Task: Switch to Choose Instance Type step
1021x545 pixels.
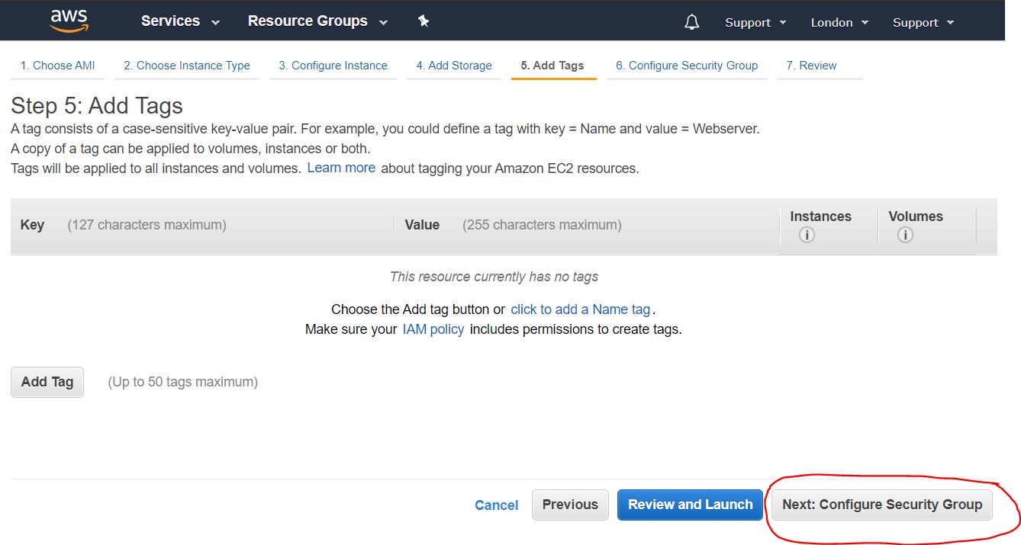Action: coord(187,66)
